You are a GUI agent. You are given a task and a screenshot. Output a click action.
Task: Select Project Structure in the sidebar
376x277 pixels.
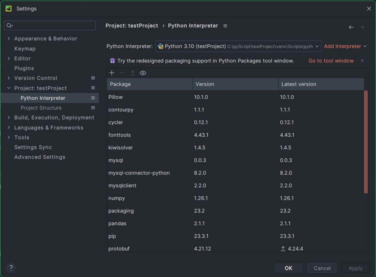(41, 108)
